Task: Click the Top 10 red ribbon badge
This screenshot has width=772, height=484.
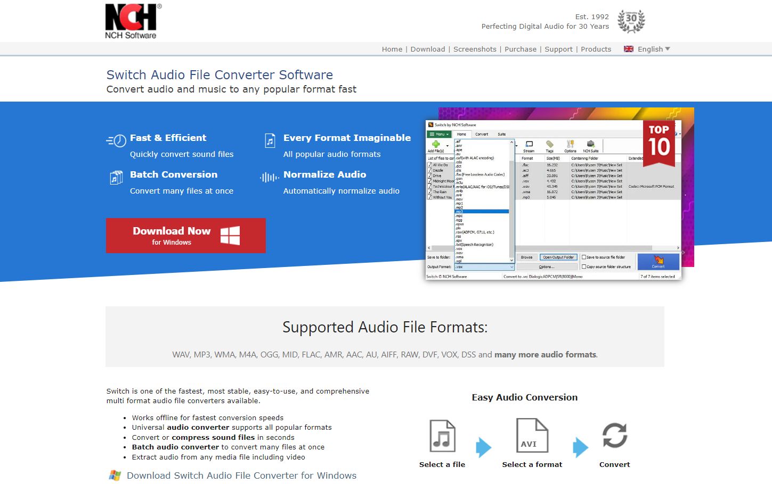Action: tap(659, 143)
